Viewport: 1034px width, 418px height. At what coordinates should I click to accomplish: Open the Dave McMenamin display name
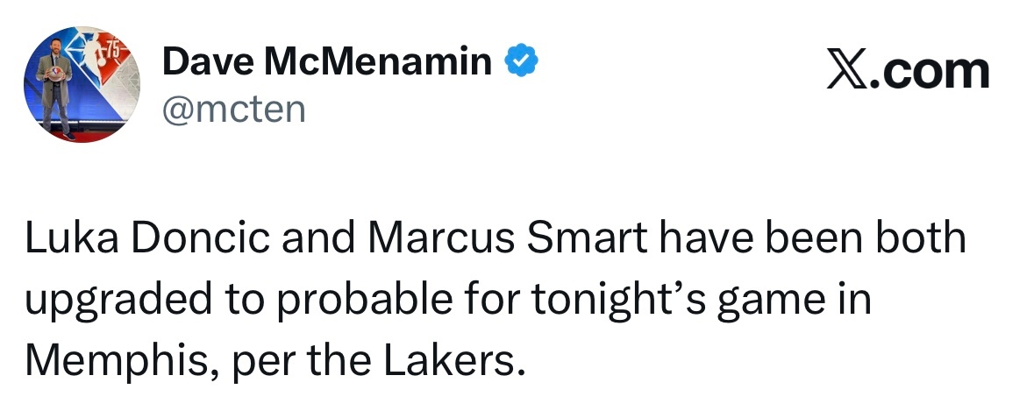[326, 61]
